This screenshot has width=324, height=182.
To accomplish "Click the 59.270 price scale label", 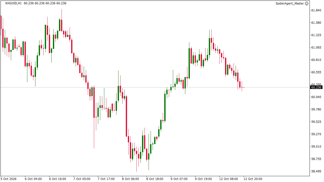I will coord(316,134).
